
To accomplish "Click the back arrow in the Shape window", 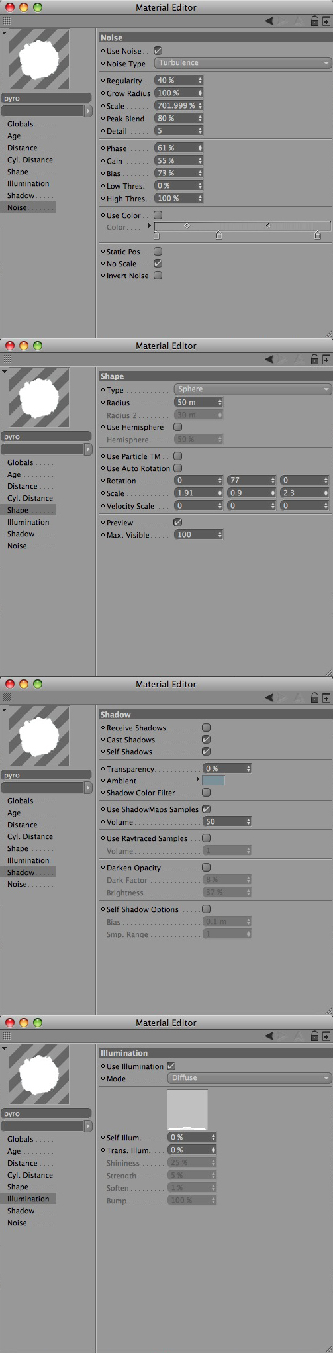I will [x=269, y=360].
